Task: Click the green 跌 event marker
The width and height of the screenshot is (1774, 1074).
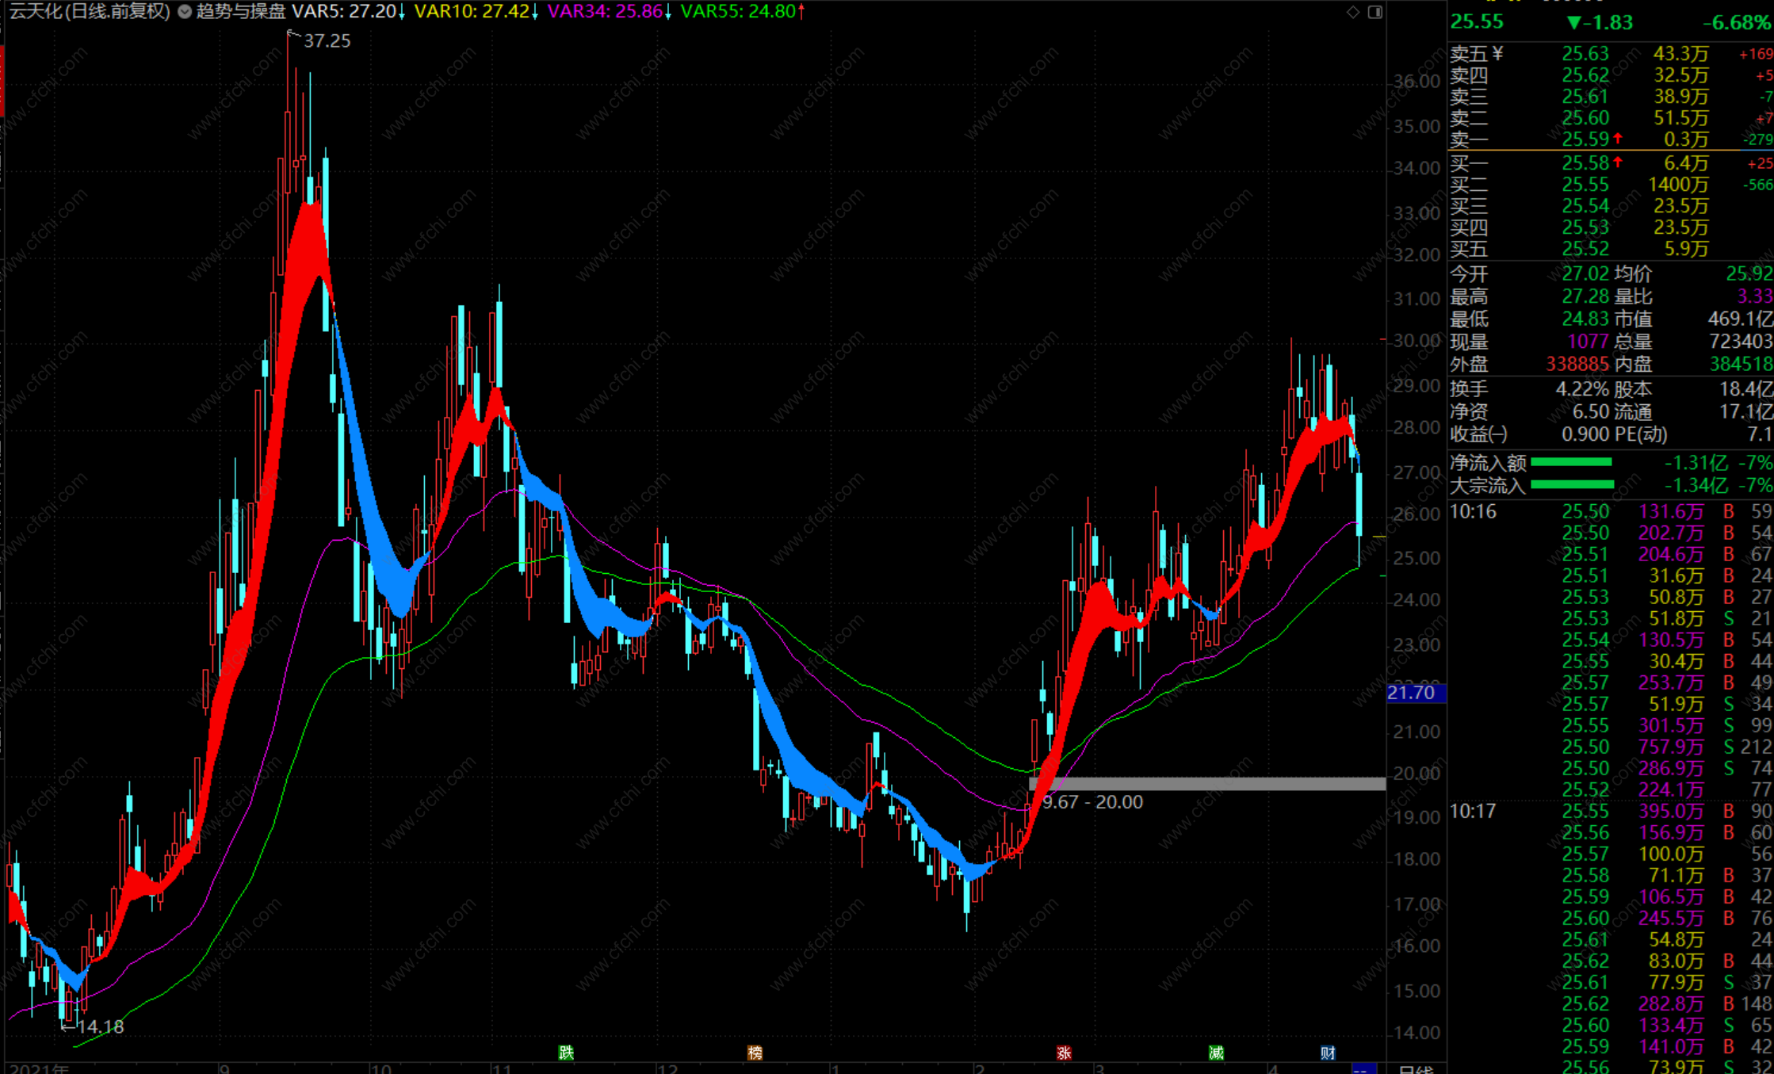Action: (565, 1052)
